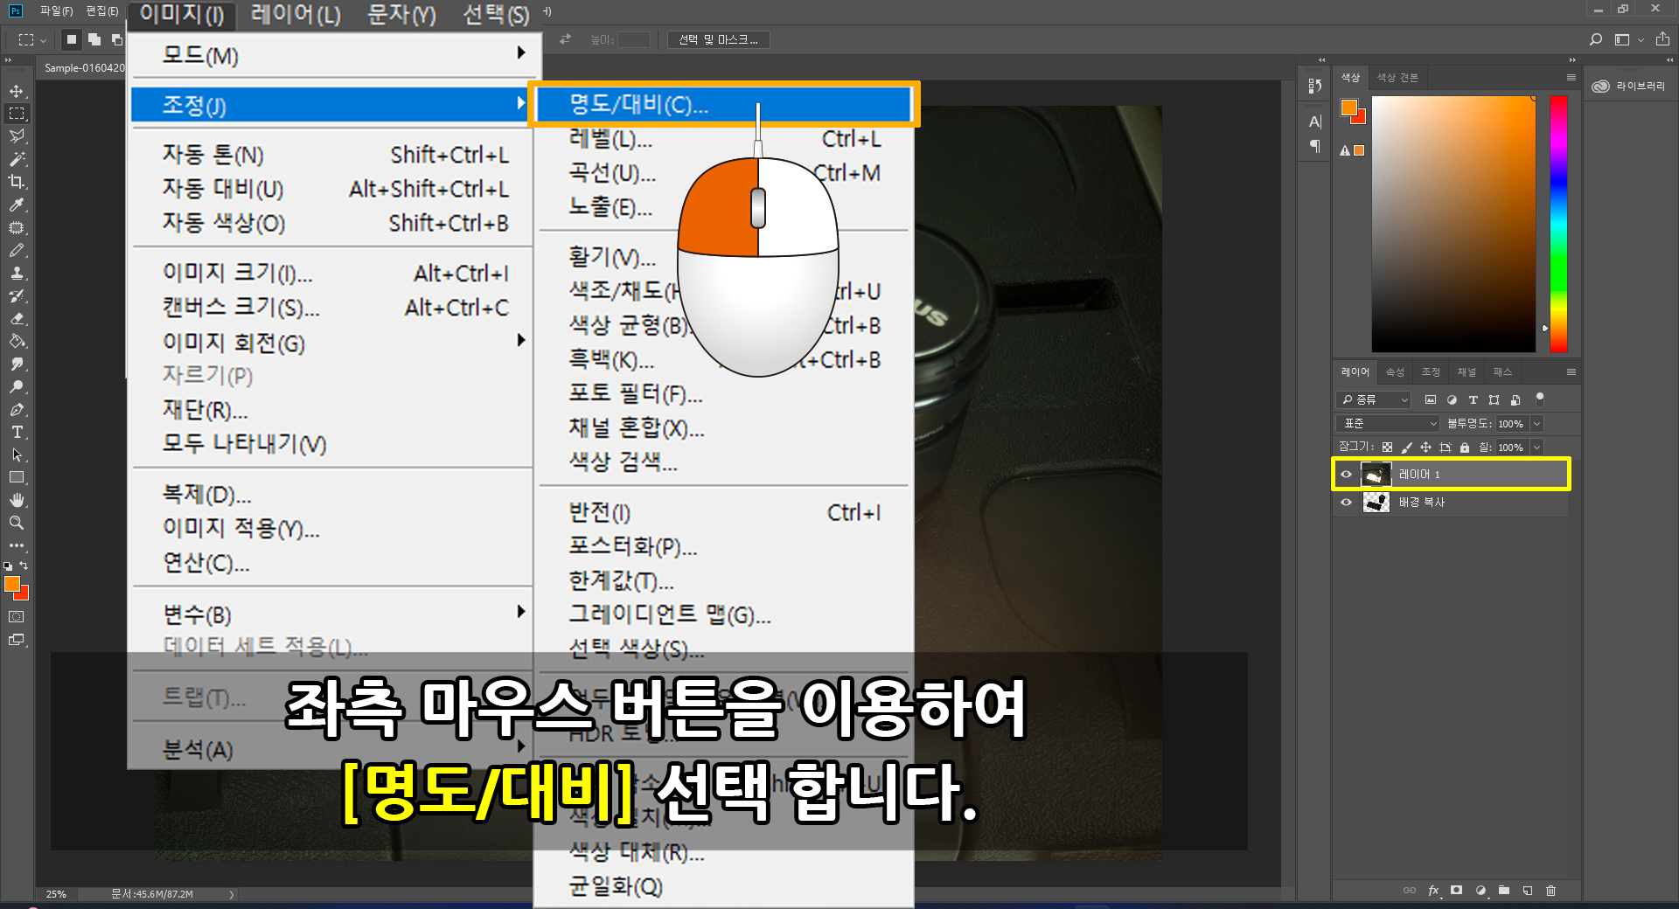Open the Paragraph panel icon
1679x909 pixels.
coord(1314,147)
